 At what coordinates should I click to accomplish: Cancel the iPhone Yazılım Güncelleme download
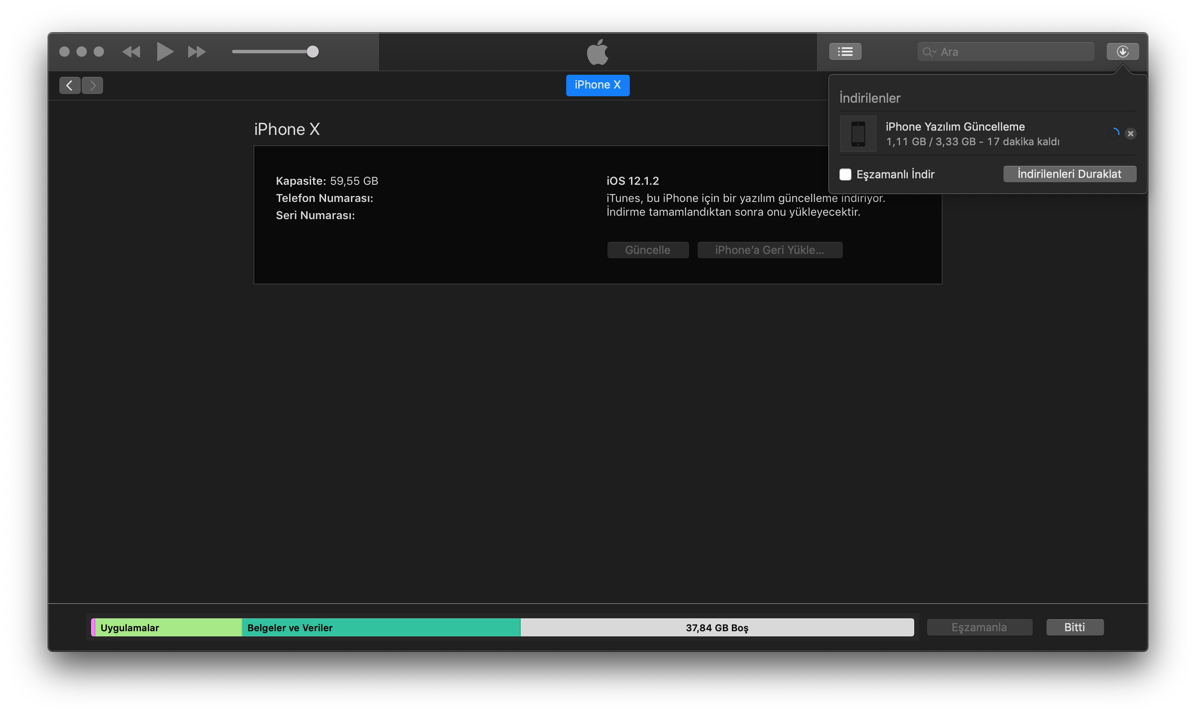pyautogui.click(x=1131, y=134)
